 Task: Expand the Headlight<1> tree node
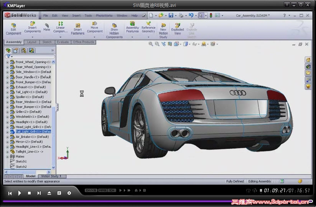pyautogui.click(x=7, y=122)
